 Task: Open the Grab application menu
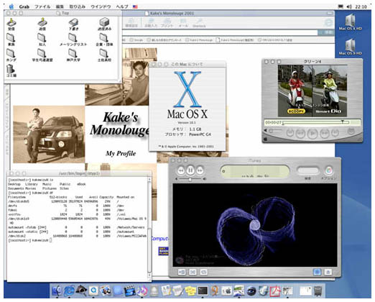(24, 6)
